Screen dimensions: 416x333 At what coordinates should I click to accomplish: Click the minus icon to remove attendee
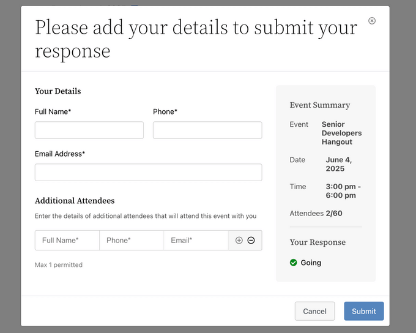(251, 241)
